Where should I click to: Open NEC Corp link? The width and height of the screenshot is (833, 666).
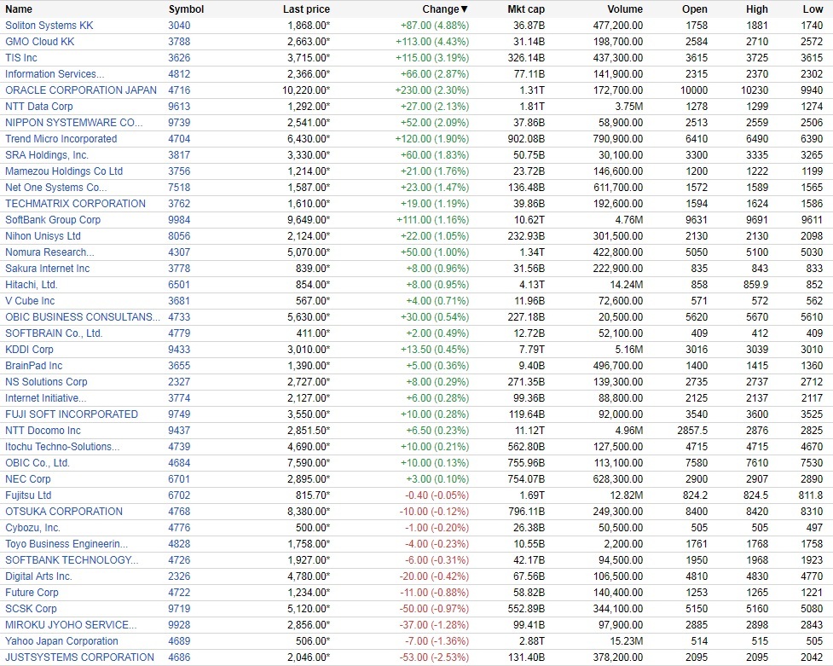(x=27, y=479)
